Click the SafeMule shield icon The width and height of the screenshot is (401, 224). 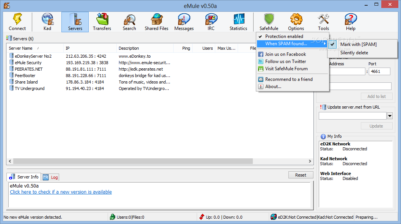tap(269, 19)
